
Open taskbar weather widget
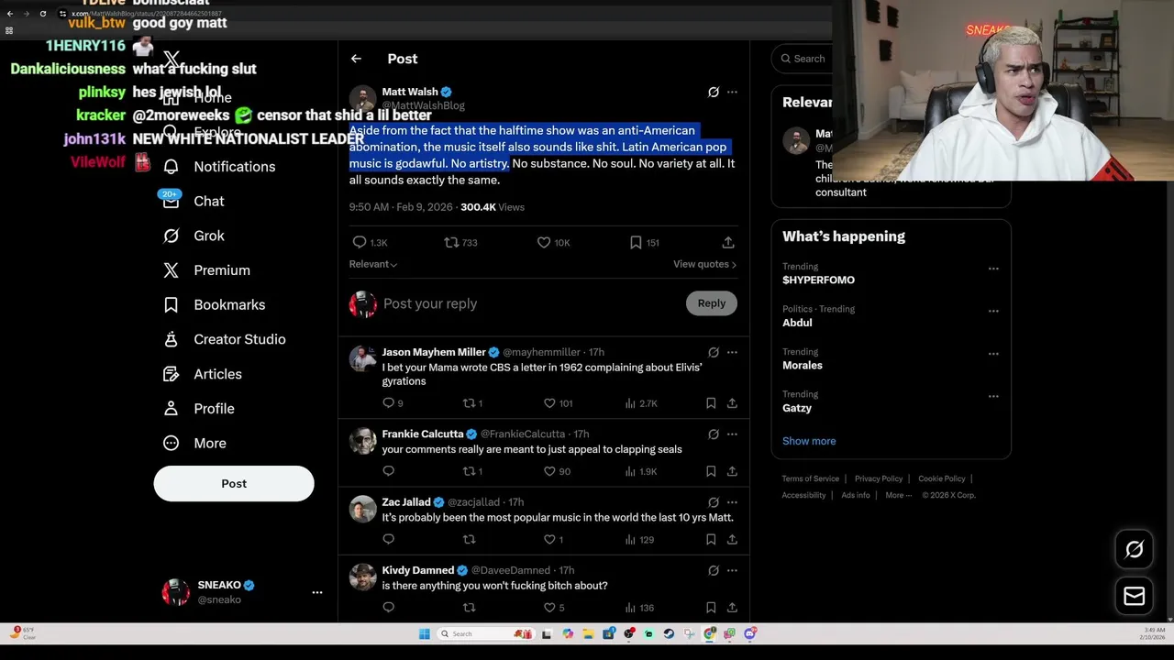pos(23,633)
